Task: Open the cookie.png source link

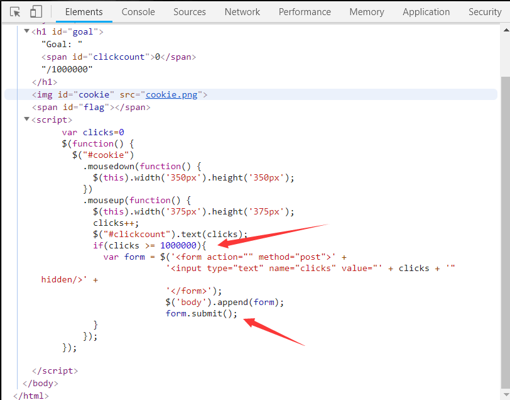Action: point(171,94)
